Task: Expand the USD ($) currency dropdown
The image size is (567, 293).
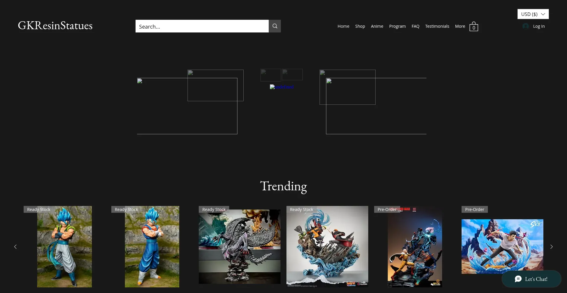Action: pos(533,14)
